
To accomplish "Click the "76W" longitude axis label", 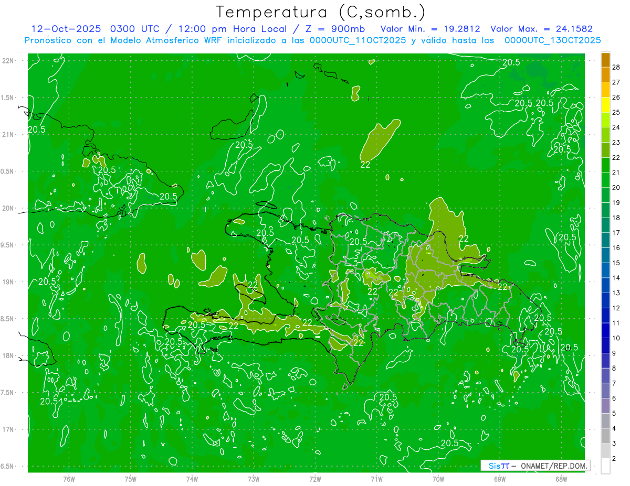I will 69,479.
